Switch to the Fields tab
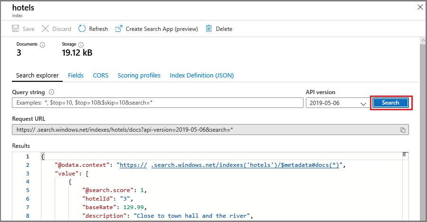This screenshot has height=222, width=427. point(76,75)
